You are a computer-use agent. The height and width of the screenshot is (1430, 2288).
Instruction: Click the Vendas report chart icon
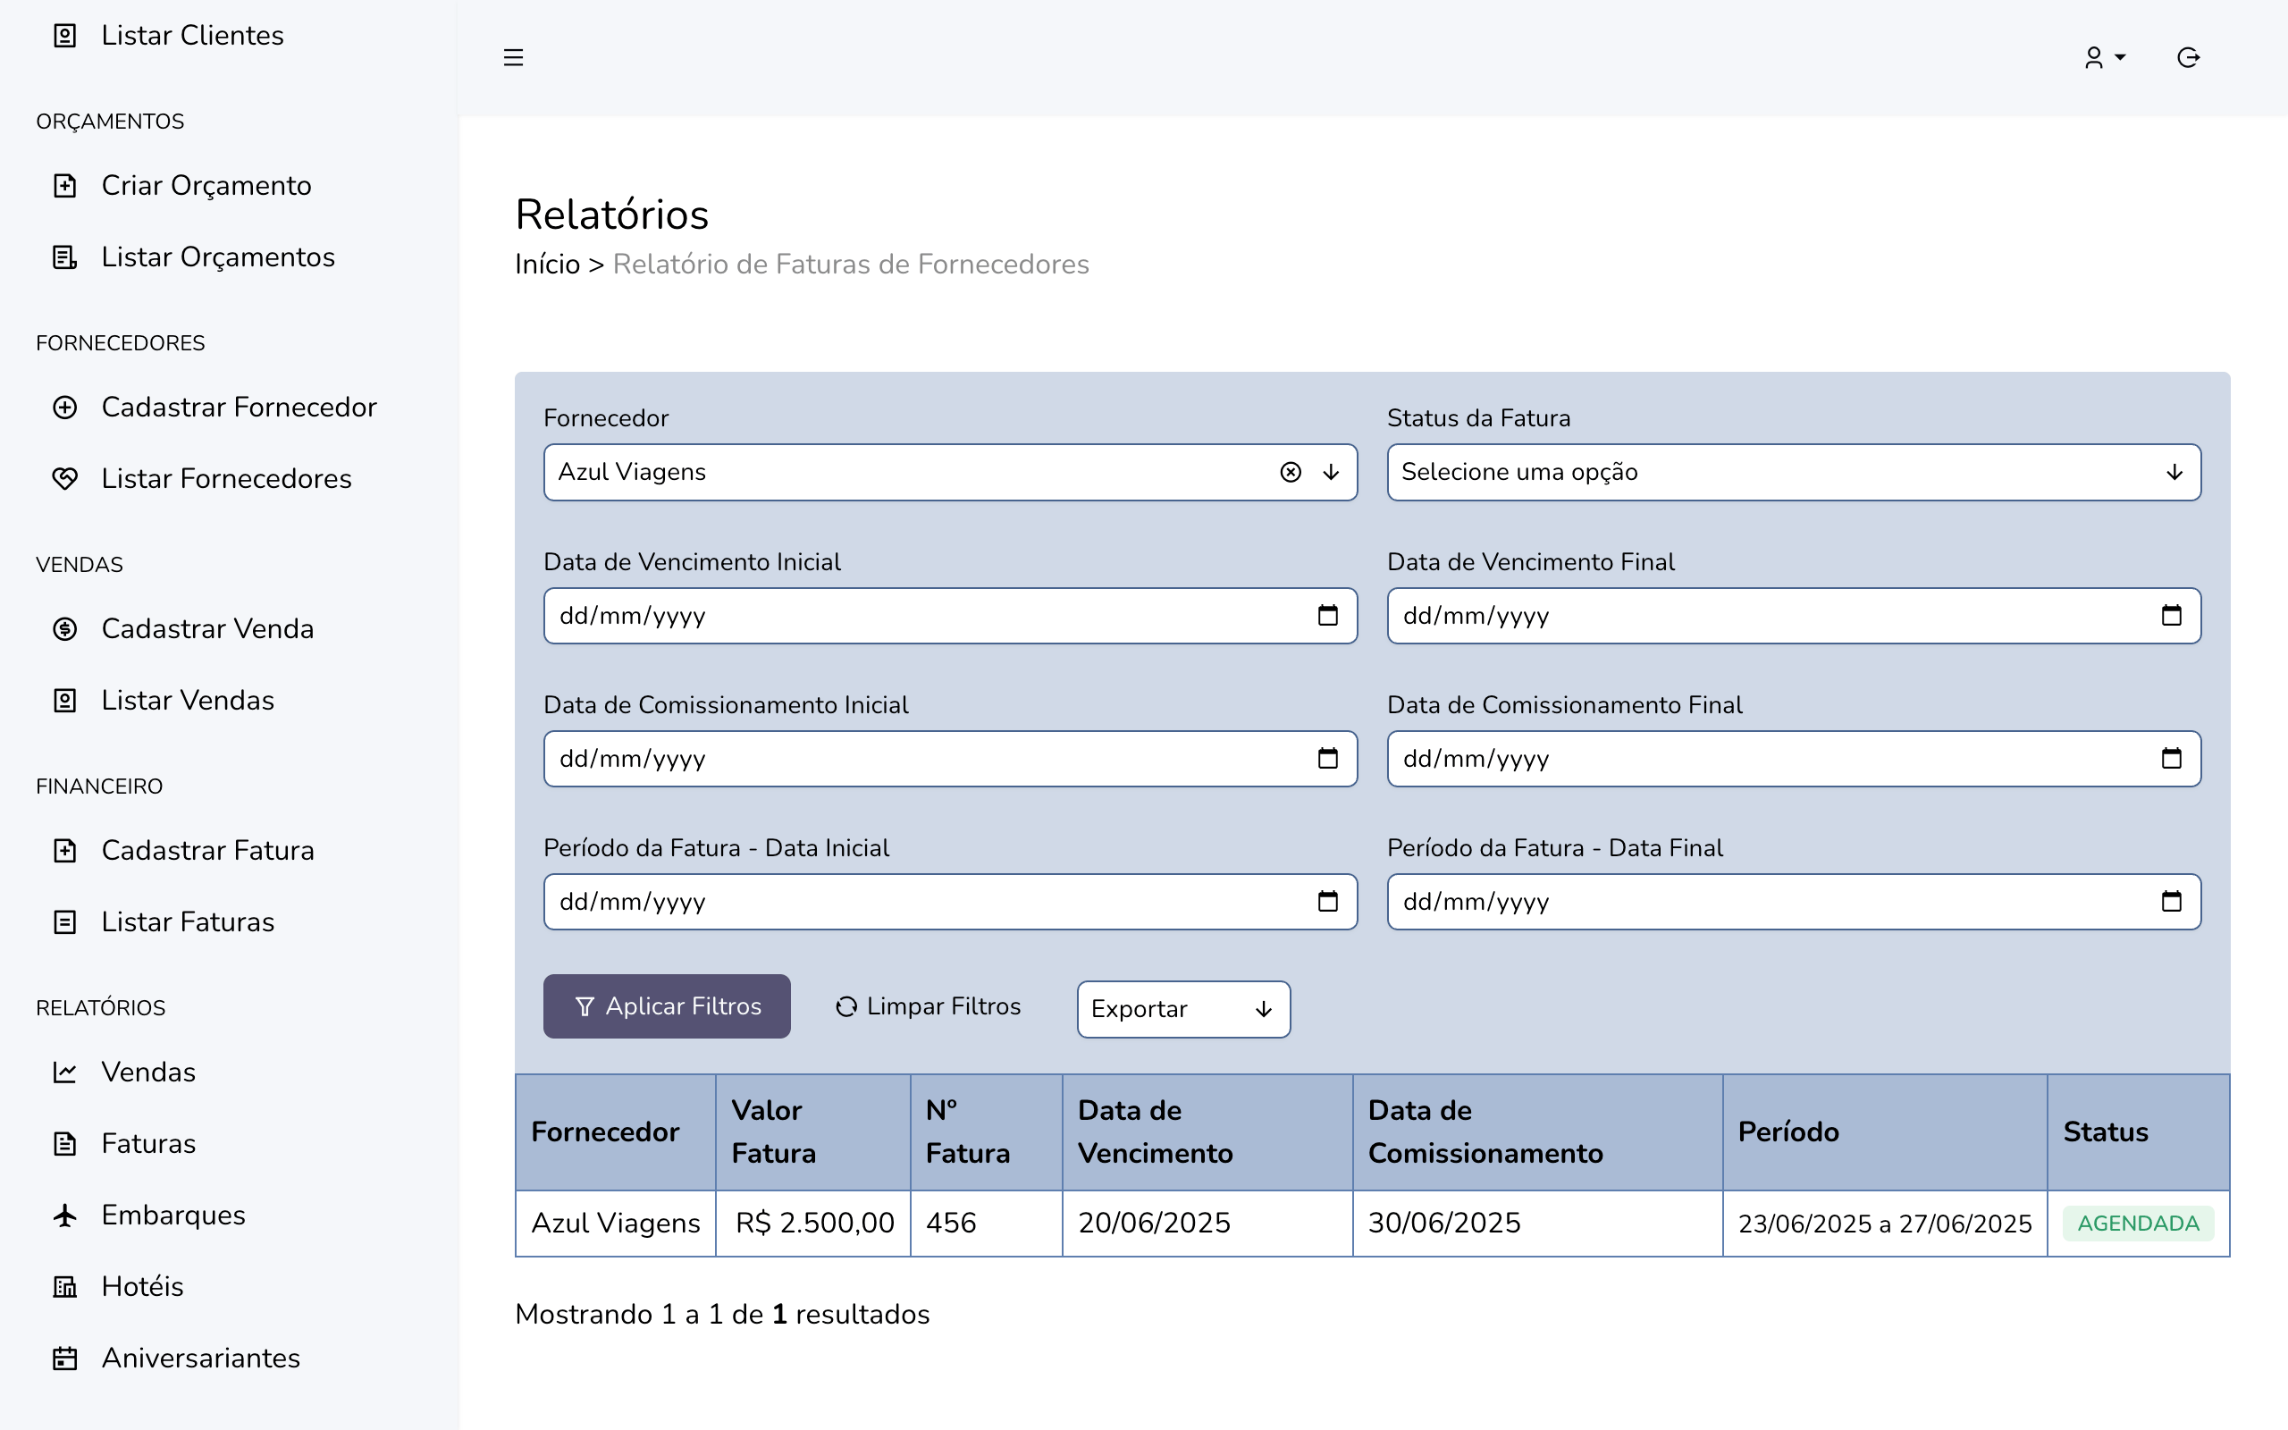tap(64, 1072)
